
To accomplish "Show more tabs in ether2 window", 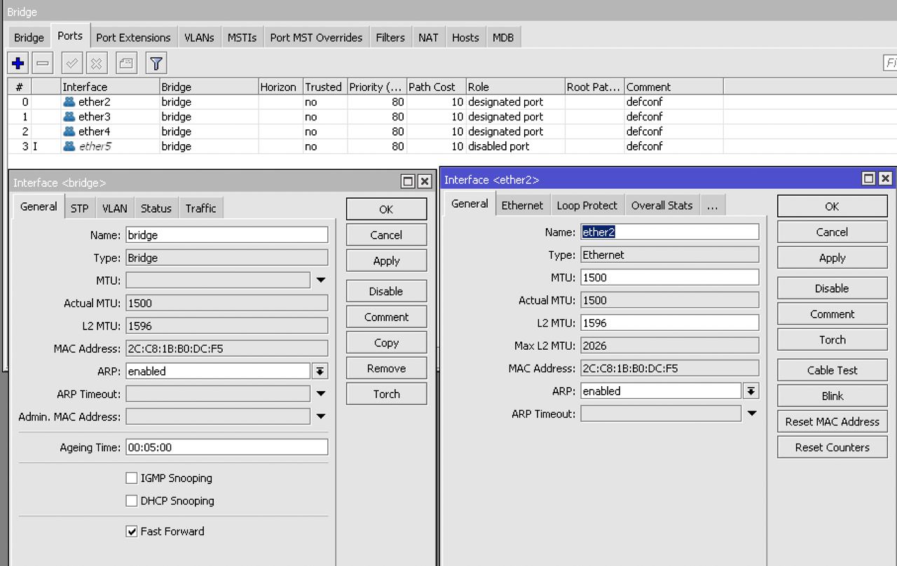I will point(712,205).
